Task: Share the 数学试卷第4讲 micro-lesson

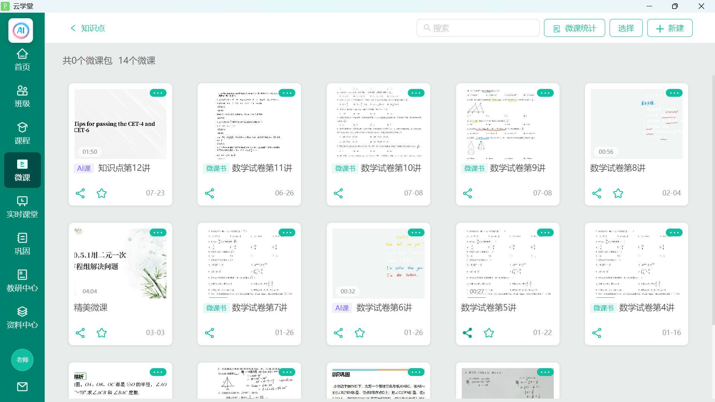Action: point(597,333)
